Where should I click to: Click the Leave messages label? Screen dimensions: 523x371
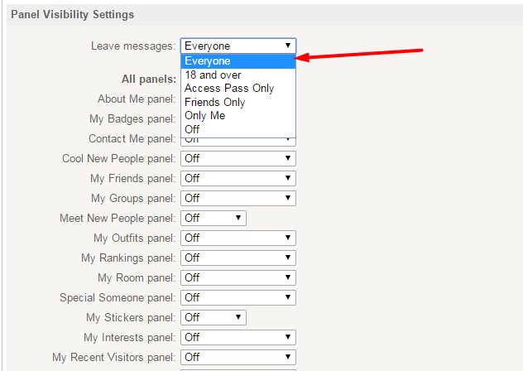[x=133, y=46]
